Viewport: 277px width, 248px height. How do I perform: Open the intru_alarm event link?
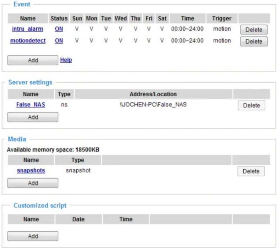click(x=27, y=29)
